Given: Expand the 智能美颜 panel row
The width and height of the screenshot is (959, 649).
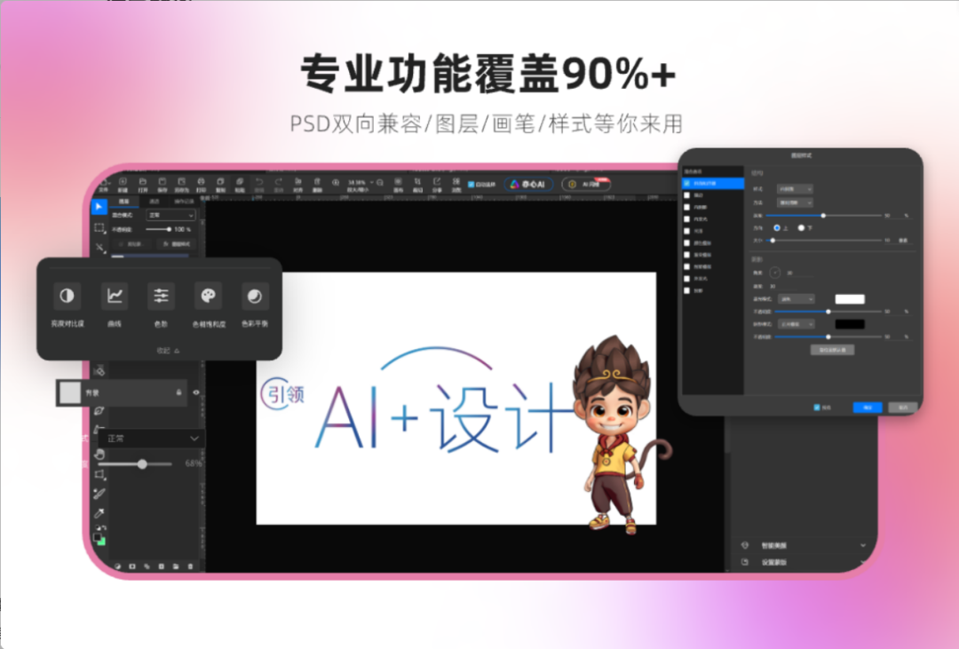Looking at the screenshot, I should pyautogui.click(x=804, y=545).
